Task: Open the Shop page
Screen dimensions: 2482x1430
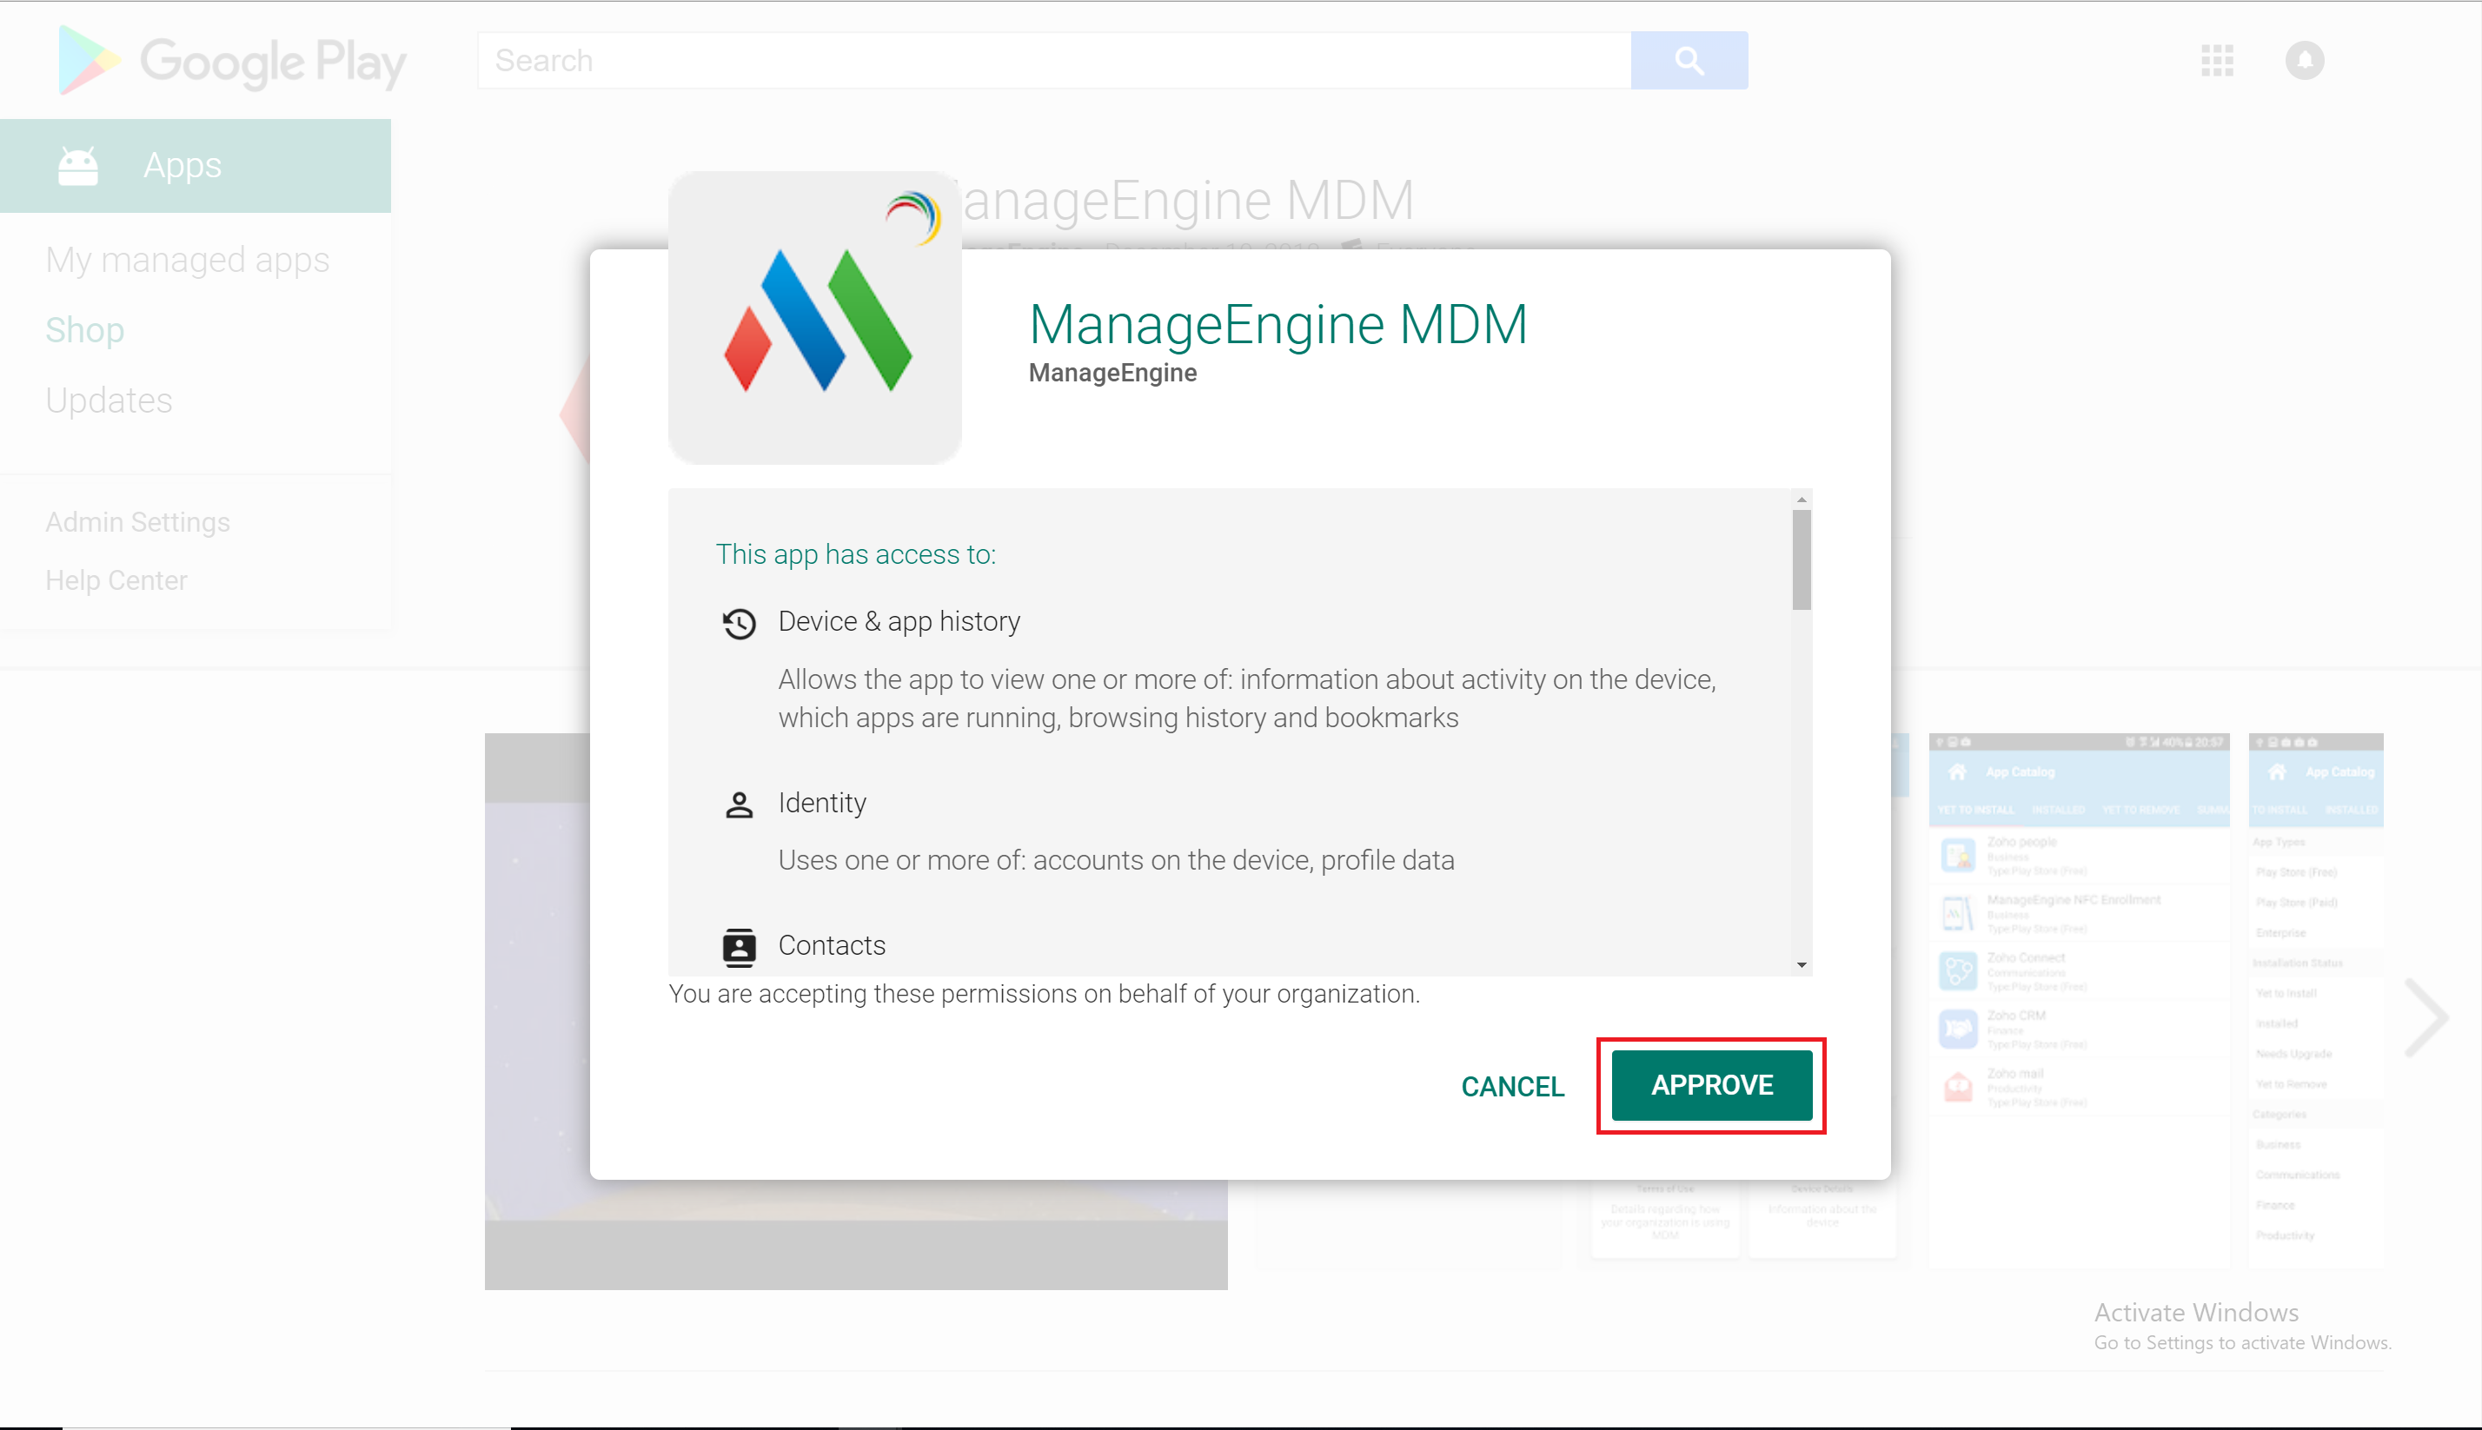Action: 84,329
